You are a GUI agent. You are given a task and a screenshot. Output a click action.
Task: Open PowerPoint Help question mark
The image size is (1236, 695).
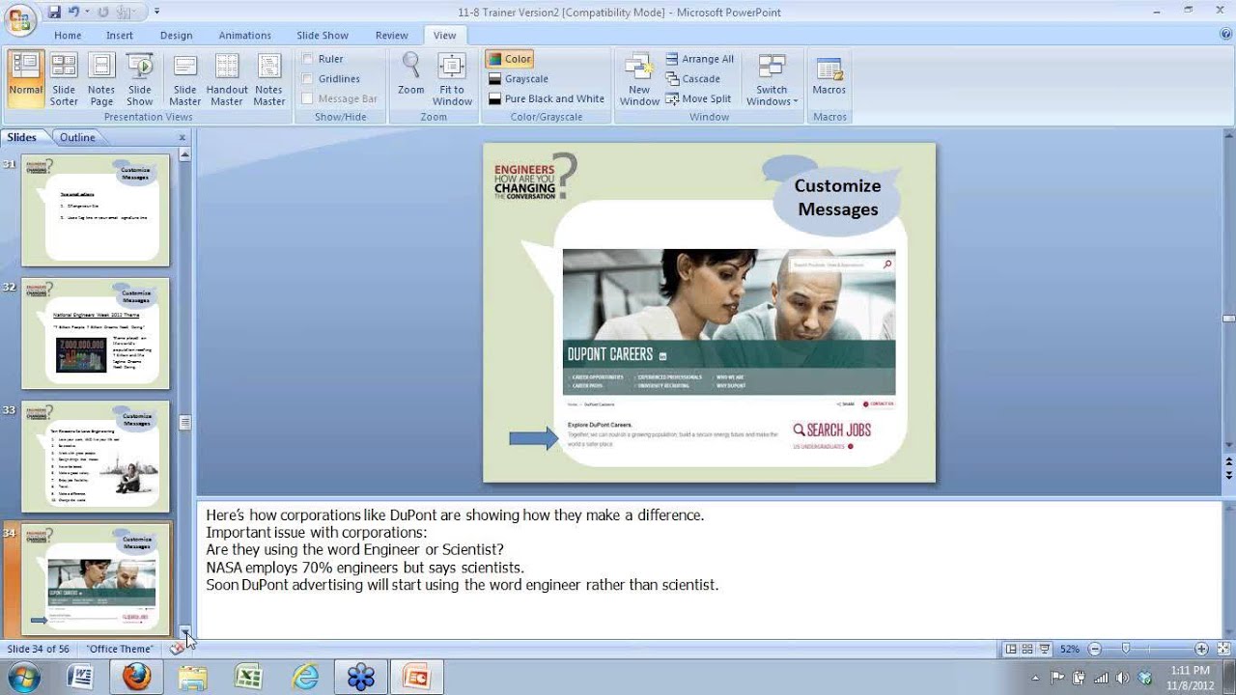pos(1225,34)
